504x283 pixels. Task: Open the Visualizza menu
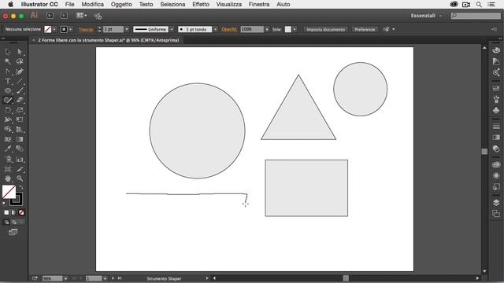coord(229,4)
